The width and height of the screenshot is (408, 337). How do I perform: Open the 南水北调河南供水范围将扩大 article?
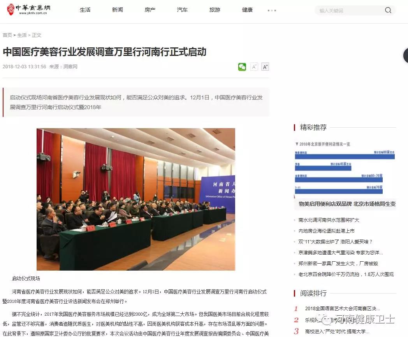coord(329,220)
